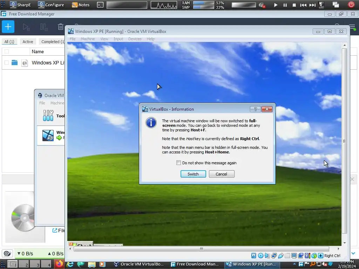This screenshot has width=359, height=269.
Task: Click the vertical scrollbar down arrow
Action: [x=344, y=243]
